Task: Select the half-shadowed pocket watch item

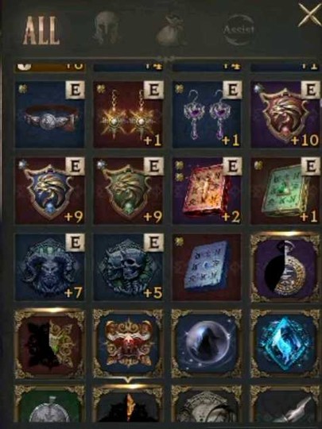Action: point(285,267)
